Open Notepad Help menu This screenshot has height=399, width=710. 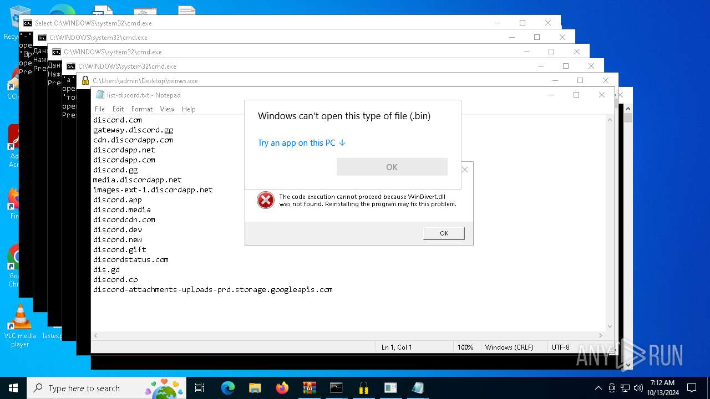click(x=189, y=109)
